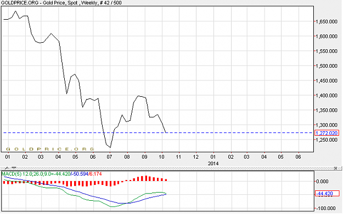Click the '07' month label on the time axis
The height and width of the screenshot is (215, 343).
click(x=109, y=157)
